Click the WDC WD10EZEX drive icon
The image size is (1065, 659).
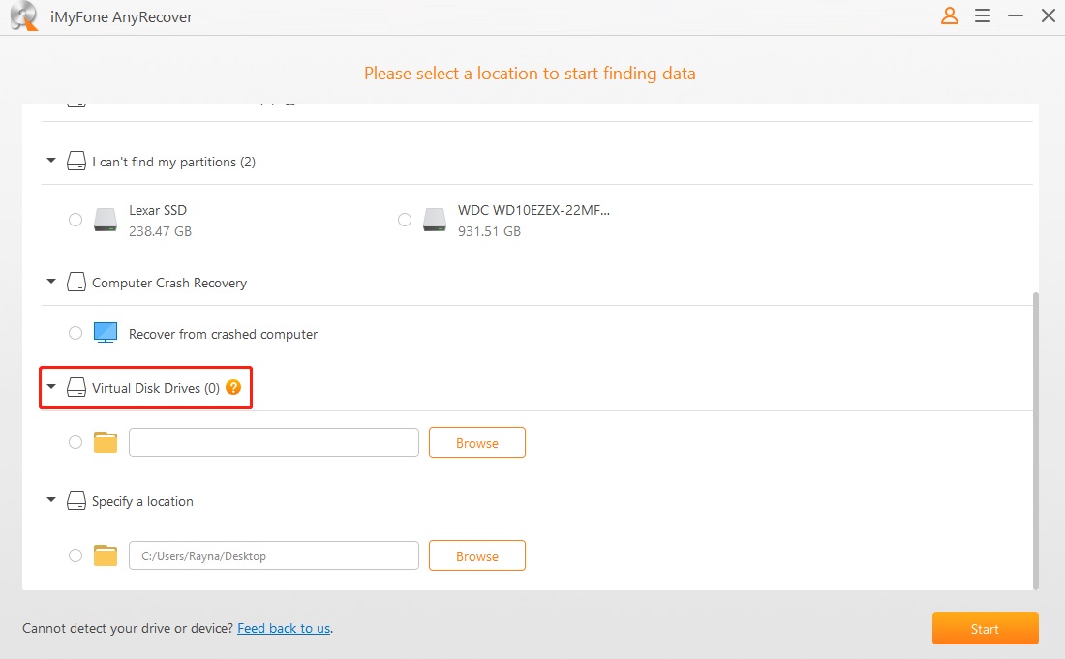click(x=434, y=220)
